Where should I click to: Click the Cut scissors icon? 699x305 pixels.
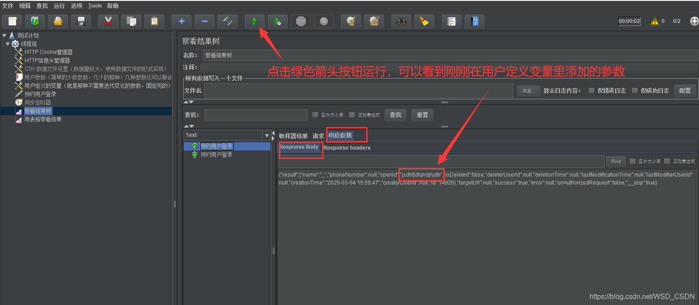(x=109, y=21)
